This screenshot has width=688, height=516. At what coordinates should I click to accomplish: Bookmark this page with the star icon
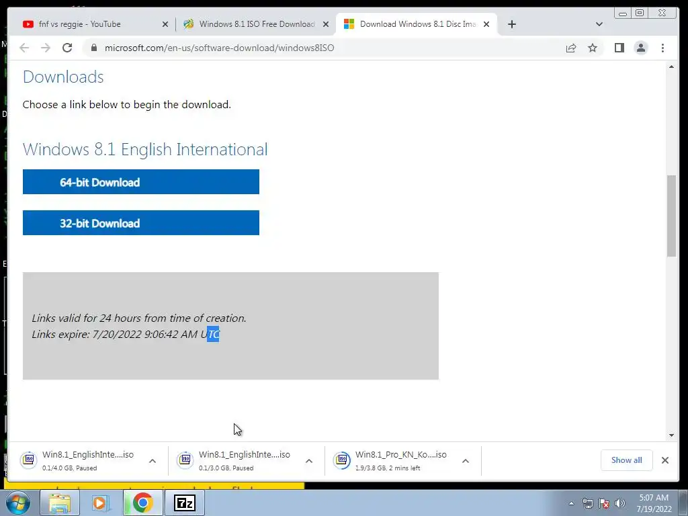(593, 48)
